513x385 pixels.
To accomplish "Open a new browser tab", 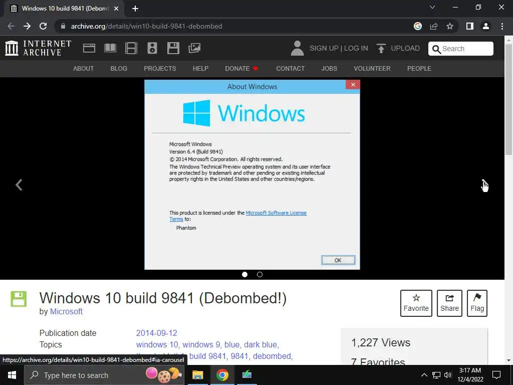I will coord(135,9).
